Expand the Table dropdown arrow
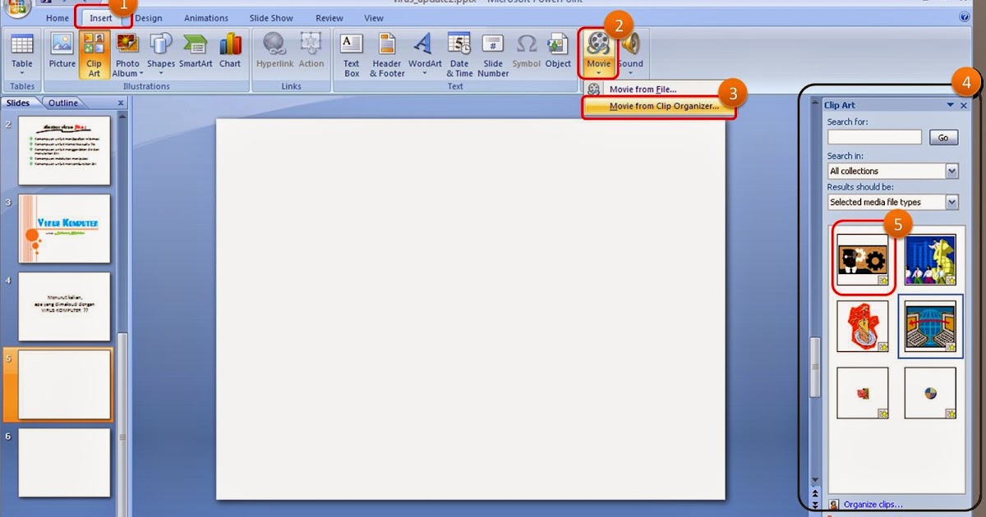986x517 pixels. pos(22,73)
